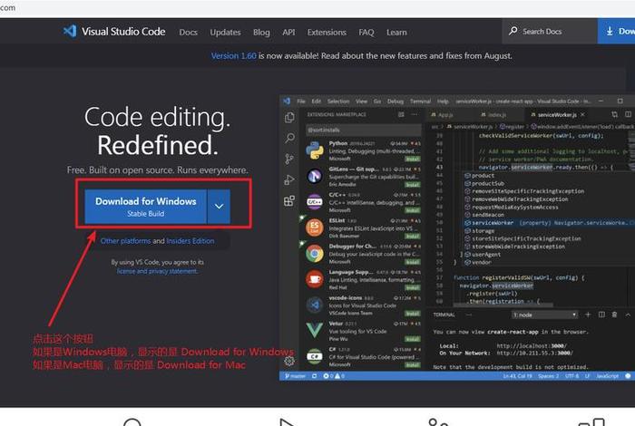This screenshot has height=426, width=635.
Task: Click the Install button for the Python extension
Action: coord(413,159)
